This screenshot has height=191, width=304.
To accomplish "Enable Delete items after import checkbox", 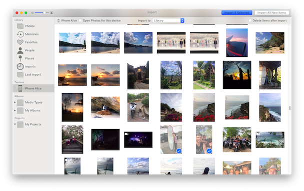I will coord(250,20).
